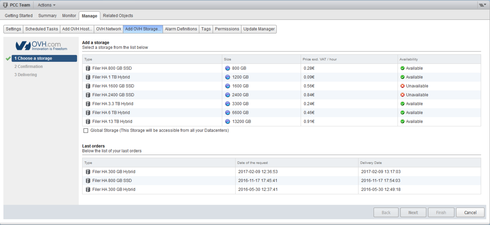This screenshot has height=225, width=490.
Task: Switch to the Summary tab
Action: [47, 15]
